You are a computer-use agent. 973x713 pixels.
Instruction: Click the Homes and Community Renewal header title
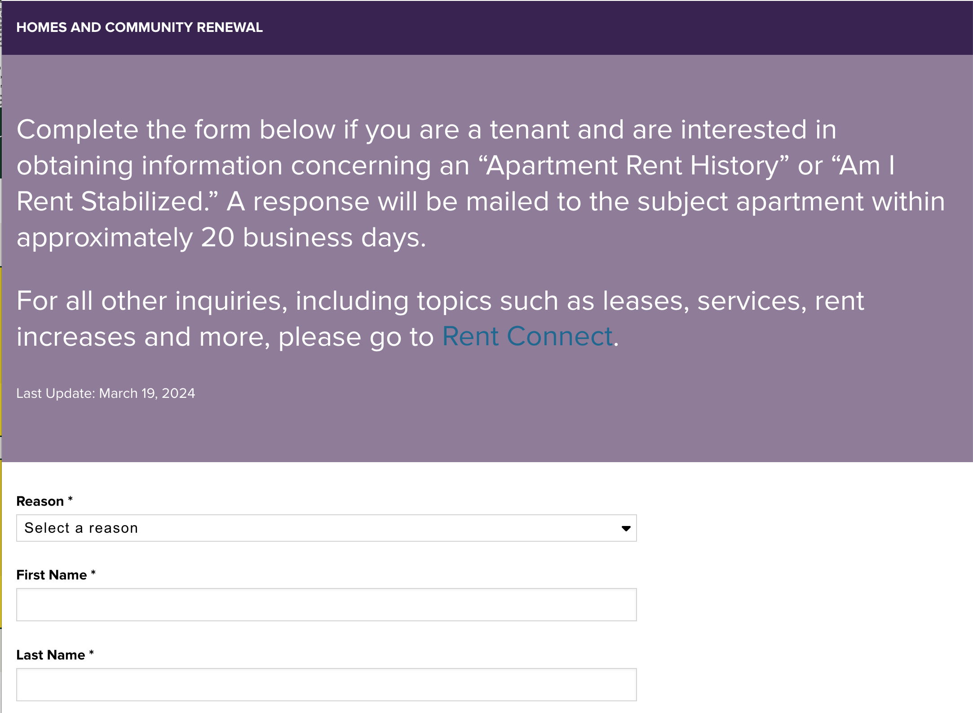[x=139, y=27]
